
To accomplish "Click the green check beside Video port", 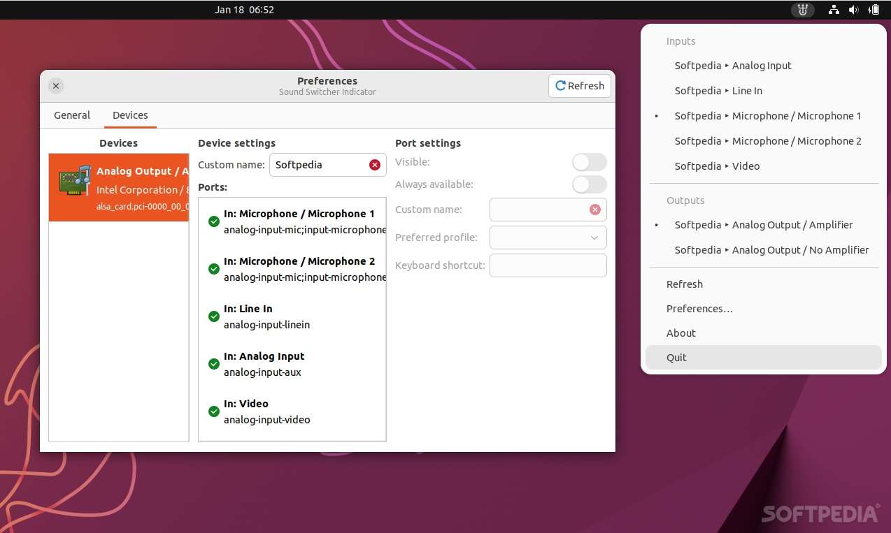I will 213,411.
